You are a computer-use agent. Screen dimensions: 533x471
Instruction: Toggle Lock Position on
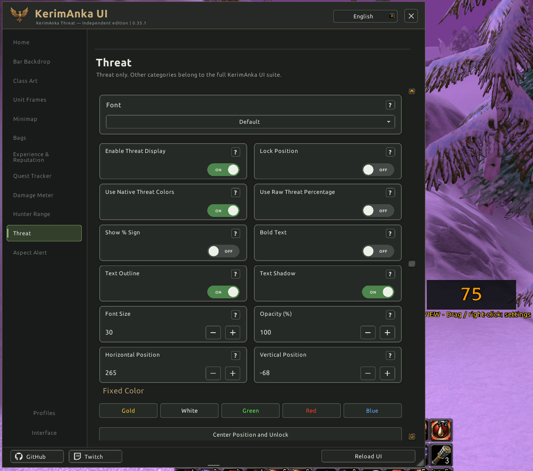click(378, 170)
